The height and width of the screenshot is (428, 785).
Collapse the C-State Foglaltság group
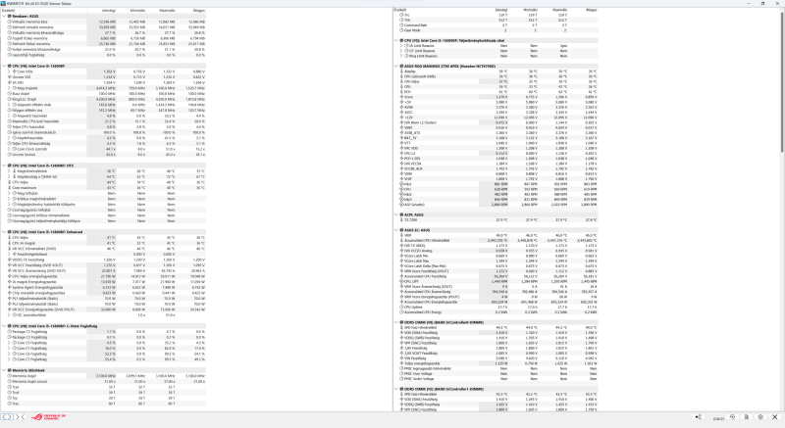click(x=4, y=326)
